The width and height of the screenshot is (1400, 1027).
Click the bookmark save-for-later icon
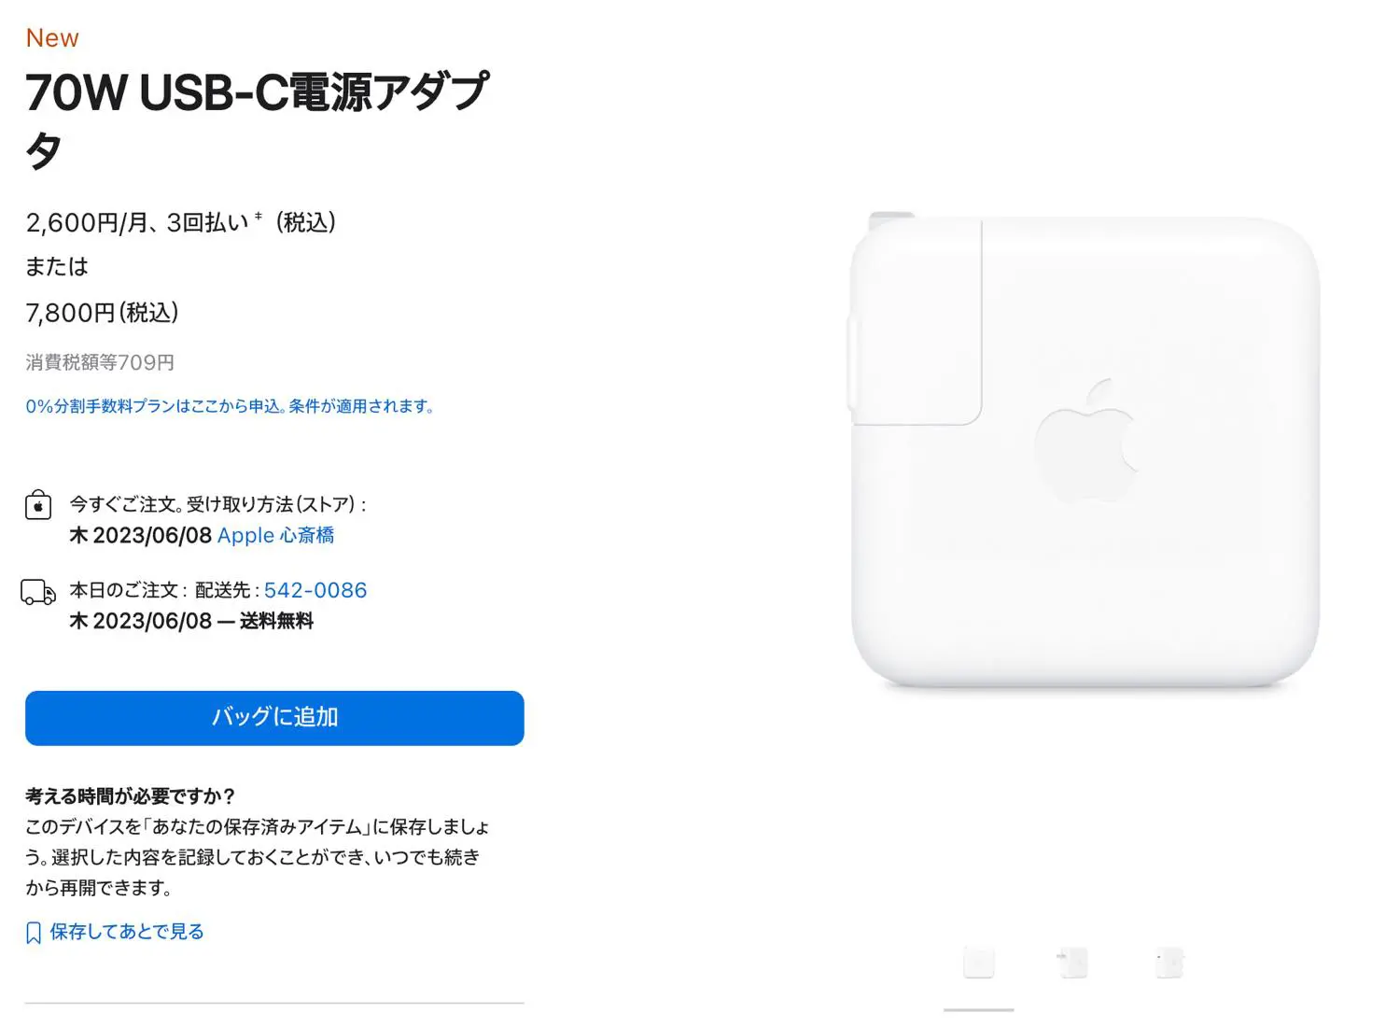tap(34, 933)
